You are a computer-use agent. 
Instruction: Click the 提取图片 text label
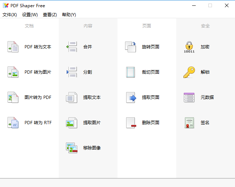coord(92,123)
